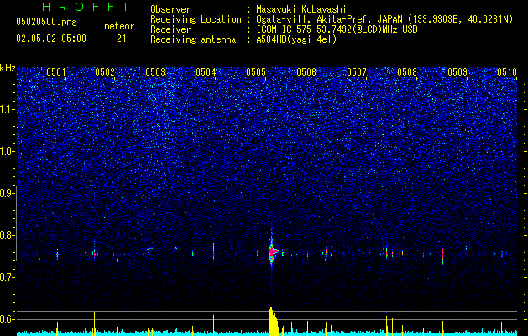This screenshot has height=336, width=528.
Task: Click the 0507 time marker
Action: pos(357,71)
